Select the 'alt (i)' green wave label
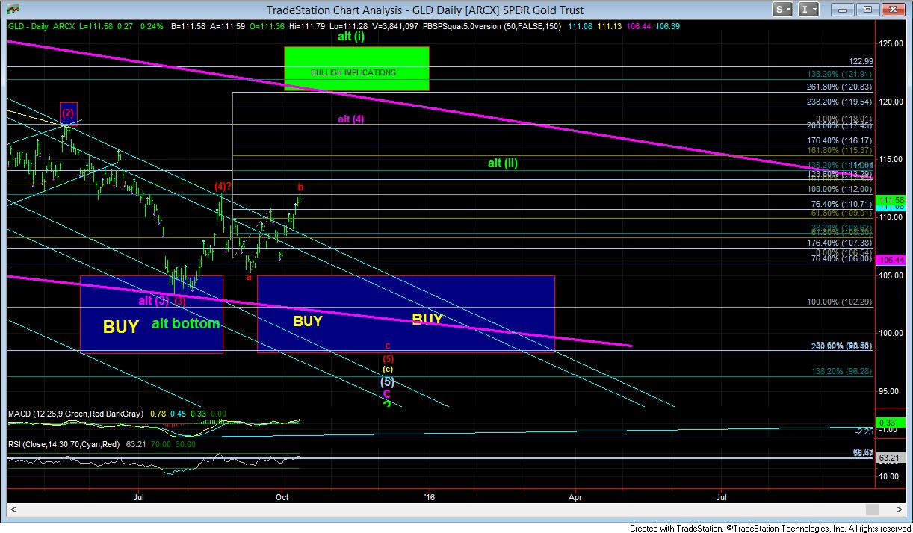913x533 pixels. pos(350,36)
